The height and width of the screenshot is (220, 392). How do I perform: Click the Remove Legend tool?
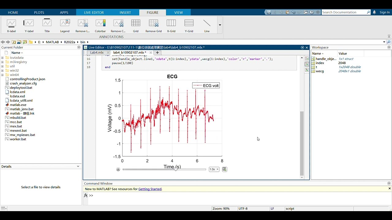[x=82, y=26]
